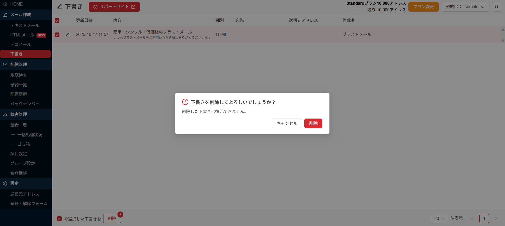Open the 契約ID sample dropdown
Screen dimensions: 505x226
pyautogui.click(x=465, y=7)
